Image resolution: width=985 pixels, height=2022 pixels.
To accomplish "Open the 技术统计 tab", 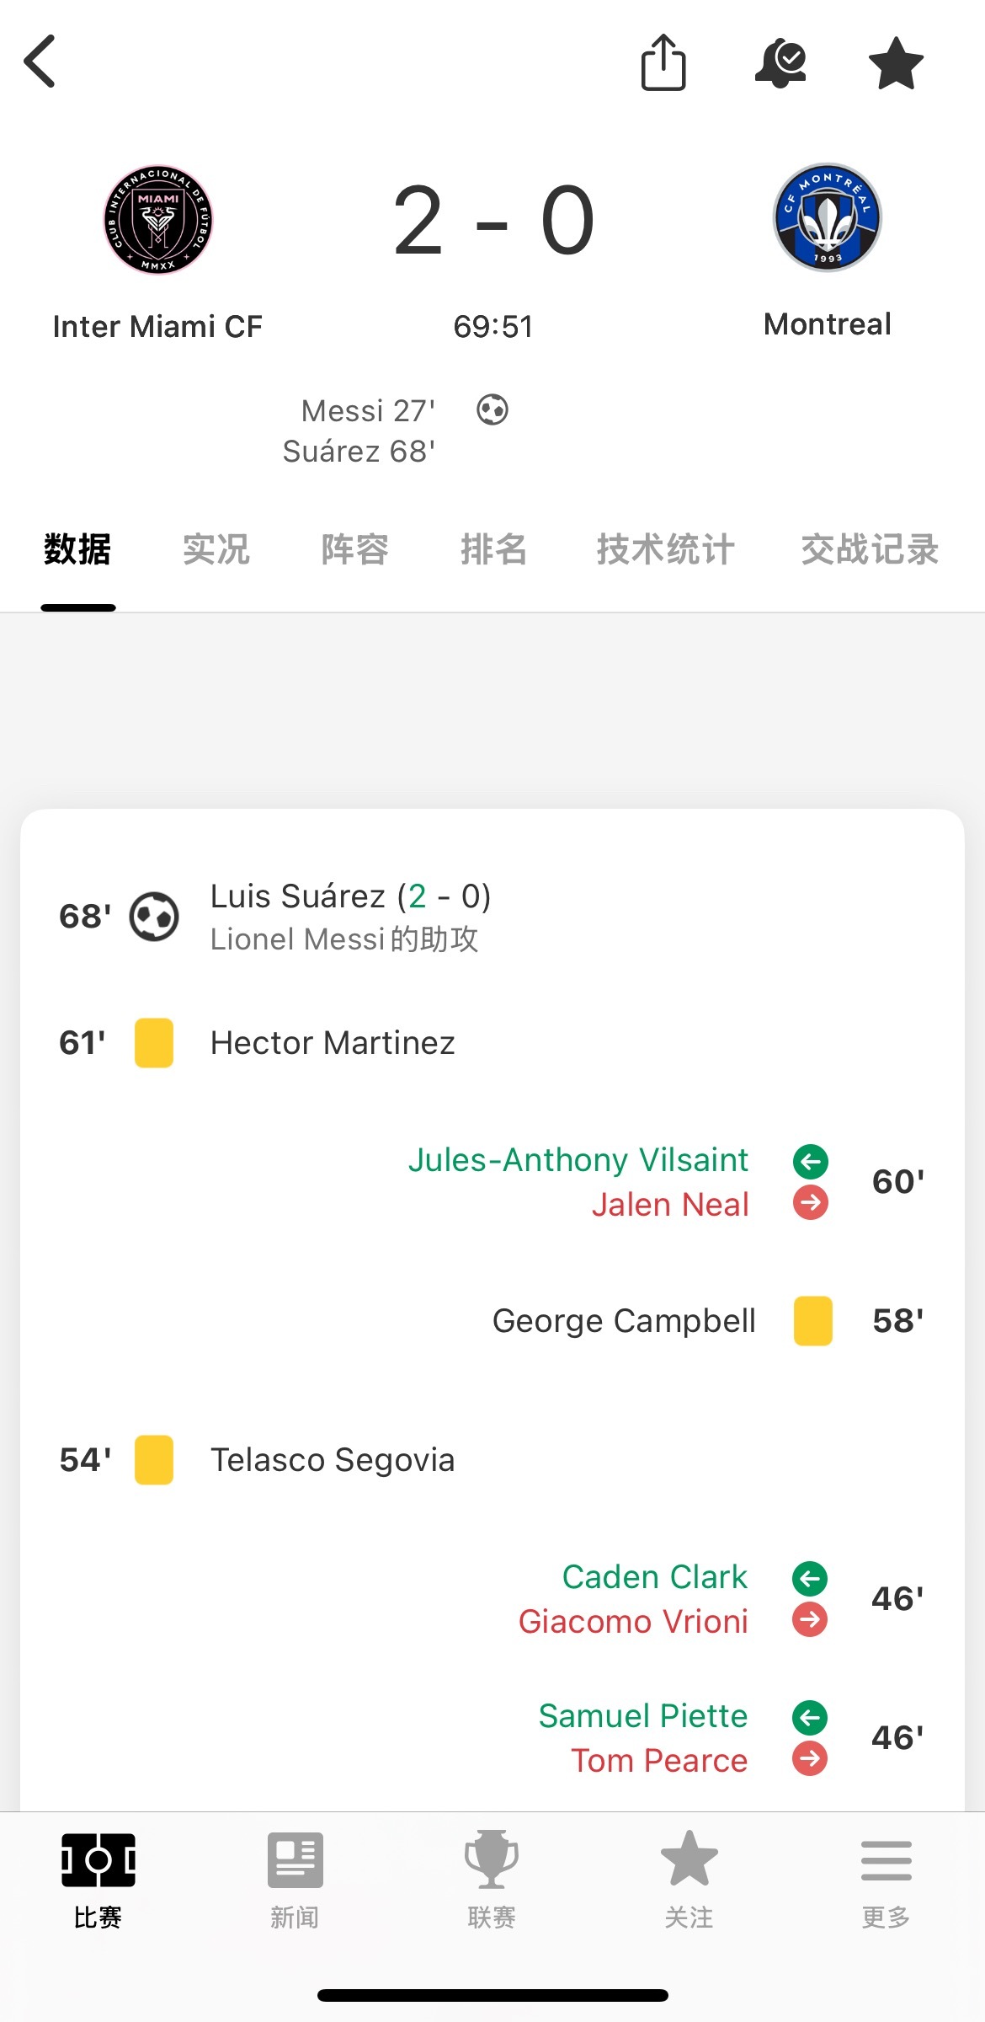I will click(666, 549).
